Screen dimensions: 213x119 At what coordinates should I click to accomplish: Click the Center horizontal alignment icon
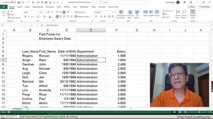61,17
